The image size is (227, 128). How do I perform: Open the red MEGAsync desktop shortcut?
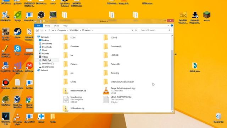pyautogui.click(x=29, y=65)
